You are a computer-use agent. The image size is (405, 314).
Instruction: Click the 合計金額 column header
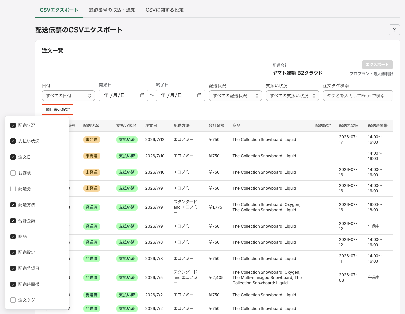click(x=216, y=126)
